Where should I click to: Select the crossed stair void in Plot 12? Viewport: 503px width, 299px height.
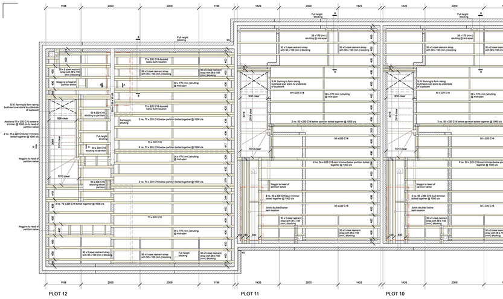(x=63, y=106)
